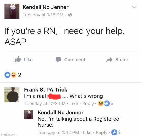Click laughing emoji on Frank's comment

(x=101, y=104)
